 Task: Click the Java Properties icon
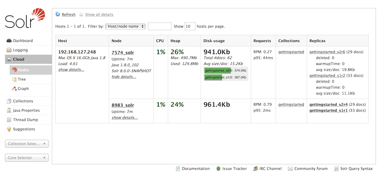click(x=9, y=110)
